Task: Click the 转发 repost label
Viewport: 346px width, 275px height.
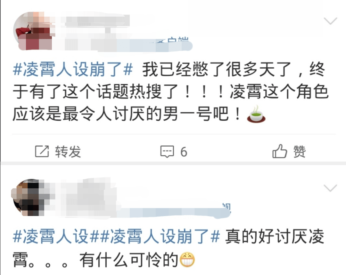Action: 68,152
